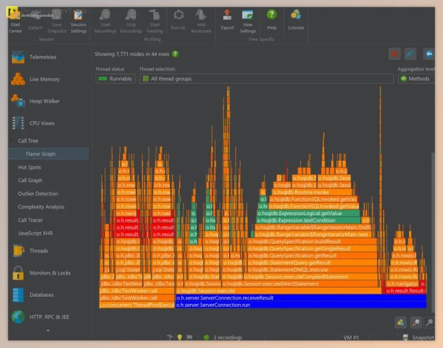
Task: Open View Settings
Action: [x=247, y=21]
